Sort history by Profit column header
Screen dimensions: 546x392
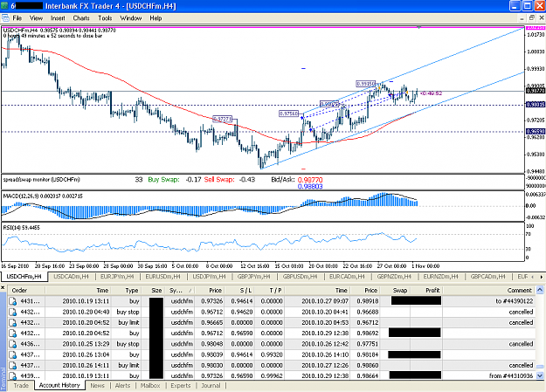pyautogui.click(x=426, y=291)
